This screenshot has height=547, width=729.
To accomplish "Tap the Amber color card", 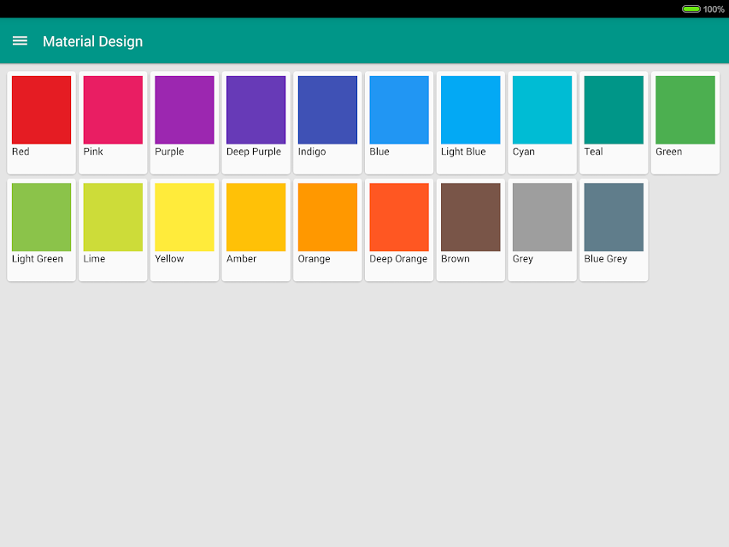I will point(256,230).
